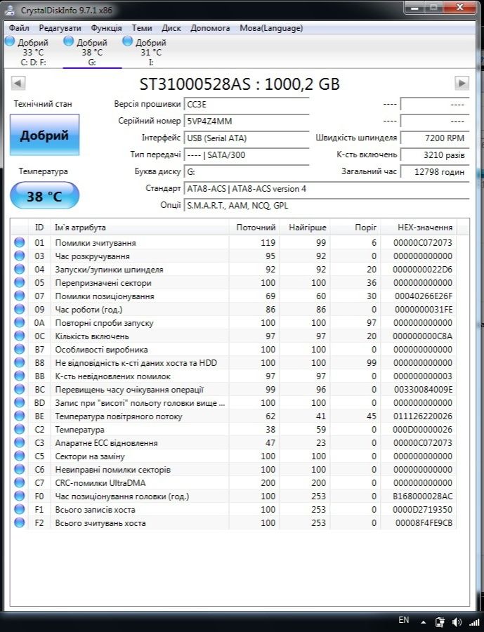
Task: Click status orb of attribute B7 Особливості виробника
Action: [x=20, y=349]
